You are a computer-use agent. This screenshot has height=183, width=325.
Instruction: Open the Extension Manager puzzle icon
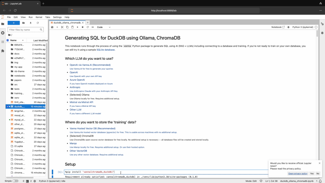(3, 51)
